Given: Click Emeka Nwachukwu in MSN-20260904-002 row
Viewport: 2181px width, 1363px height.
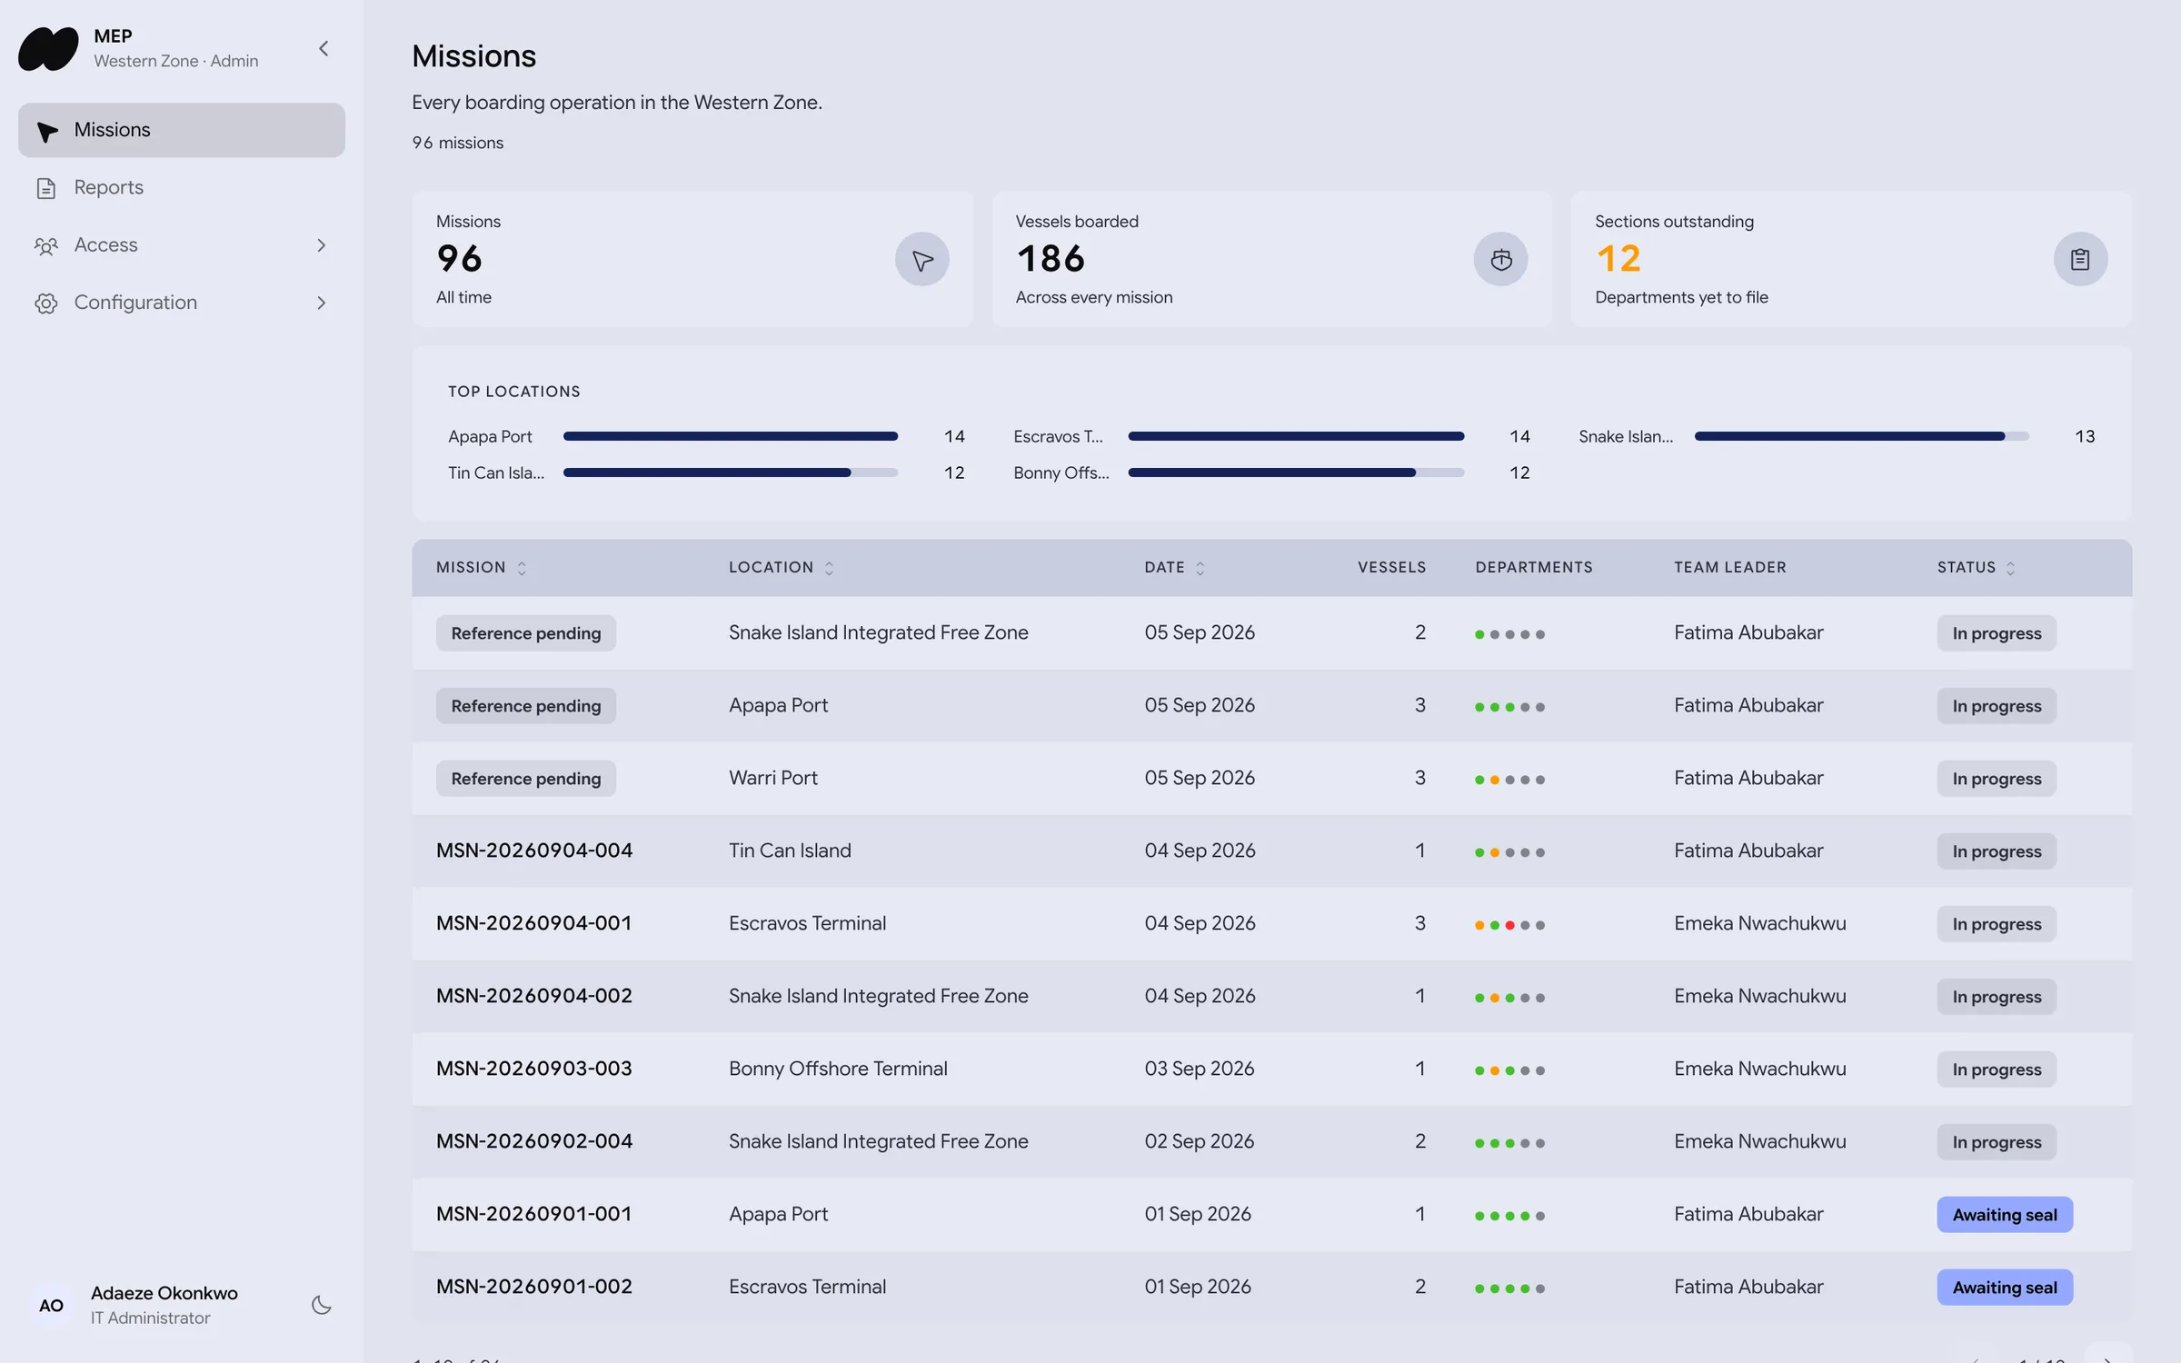Looking at the screenshot, I should click(x=1760, y=996).
